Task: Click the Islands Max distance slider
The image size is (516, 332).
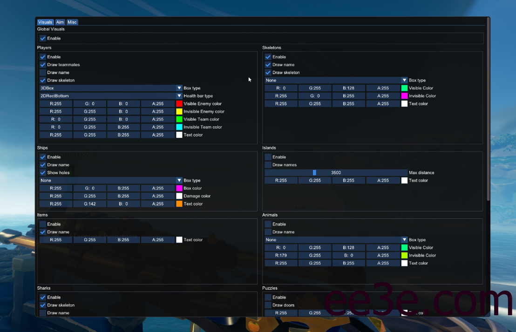Action: coord(336,173)
